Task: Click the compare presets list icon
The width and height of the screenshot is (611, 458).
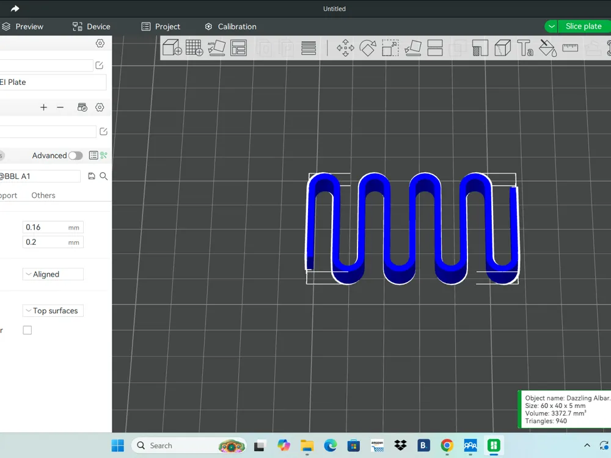Action: [93, 155]
